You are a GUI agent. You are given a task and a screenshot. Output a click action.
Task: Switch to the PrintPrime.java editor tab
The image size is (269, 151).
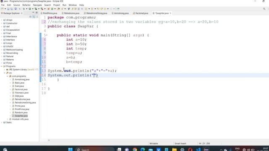(x=49, y=13)
